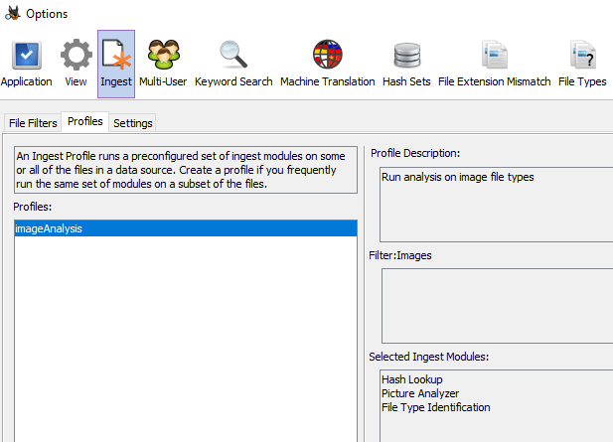The width and height of the screenshot is (613, 442).
Task: Open the Hash Sets options
Action: (x=406, y=64)
